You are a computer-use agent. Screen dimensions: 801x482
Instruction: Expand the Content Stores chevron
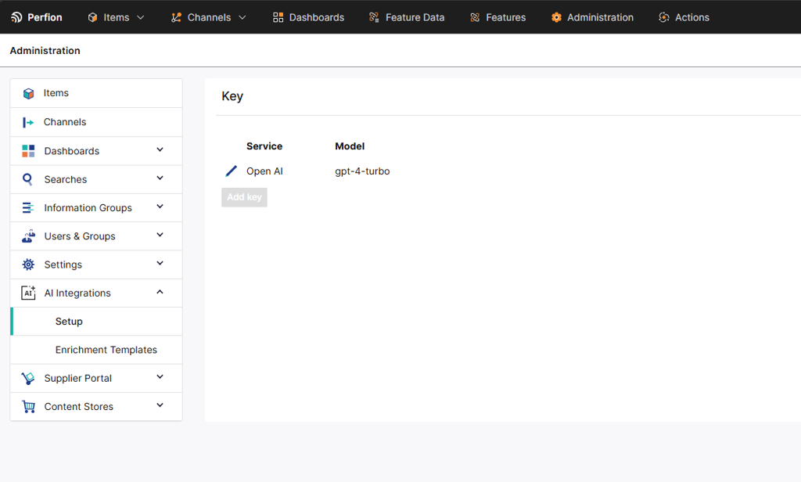160,405
